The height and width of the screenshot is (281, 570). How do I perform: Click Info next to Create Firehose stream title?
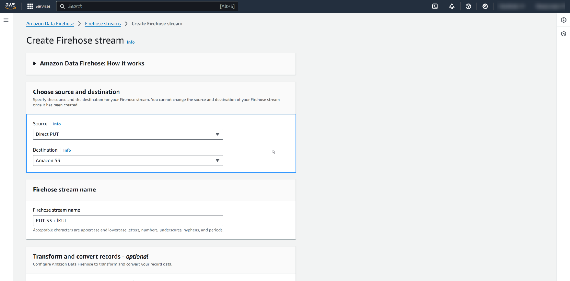130,42
